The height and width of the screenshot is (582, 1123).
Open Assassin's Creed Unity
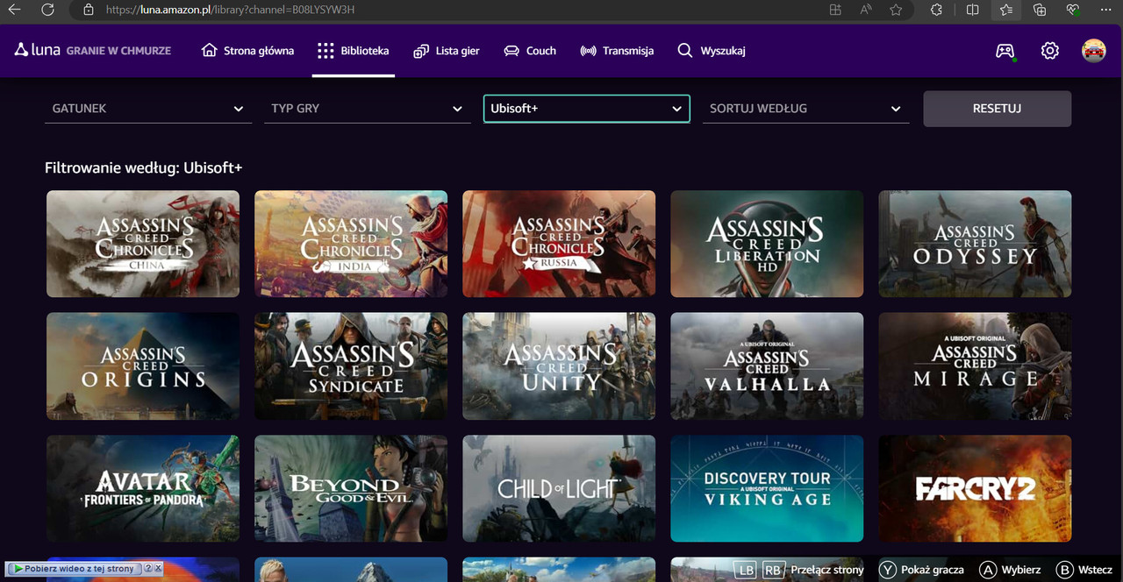point(559,366)
